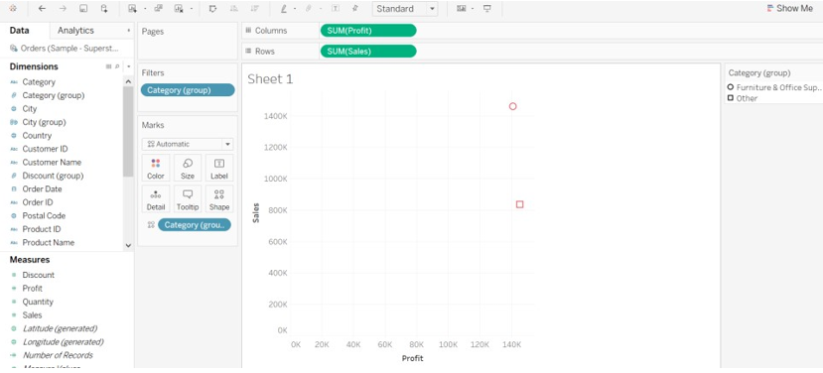Sort ascending from the toolbar
The image size is (823, 373).
pyautogui.click(x=234, y=8)
